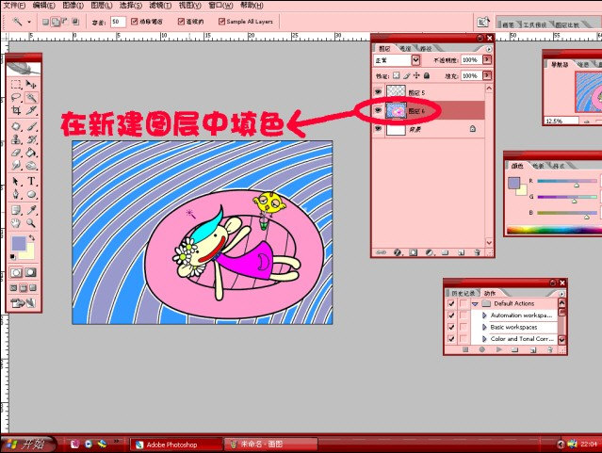Jump to ImageReady from toolbox bottom
The height and width of the screenshot is (453, 602).
point(23,303)
